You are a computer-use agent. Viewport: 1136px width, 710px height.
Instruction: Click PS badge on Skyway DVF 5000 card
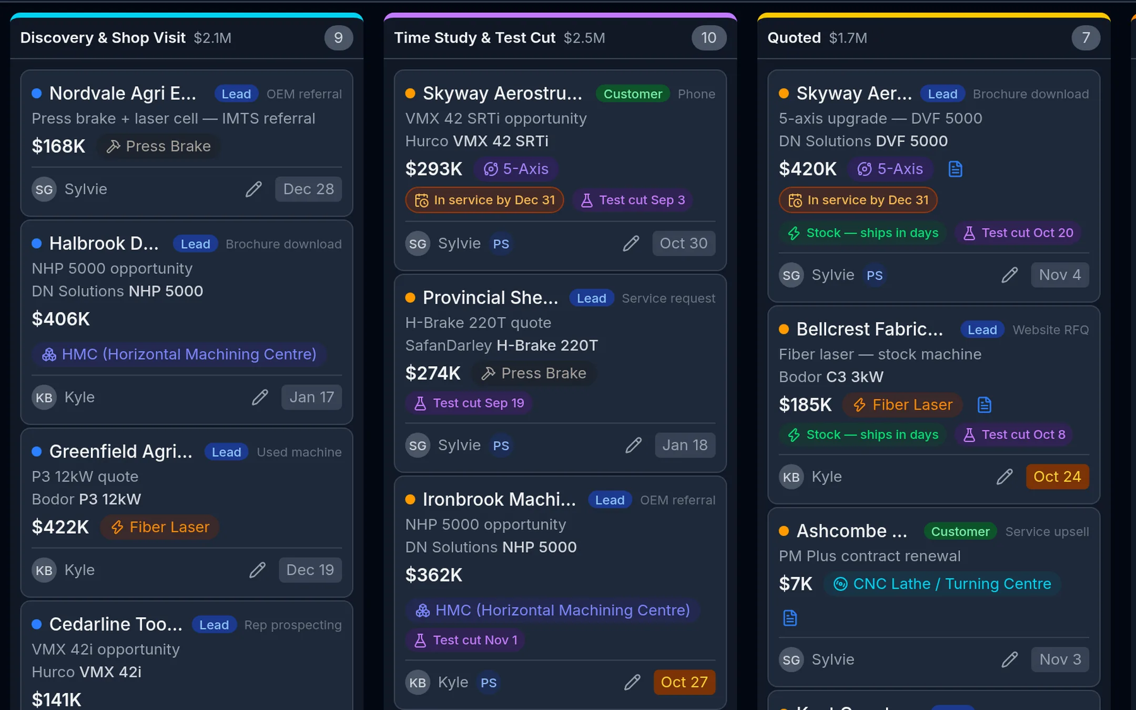(875, 275)
